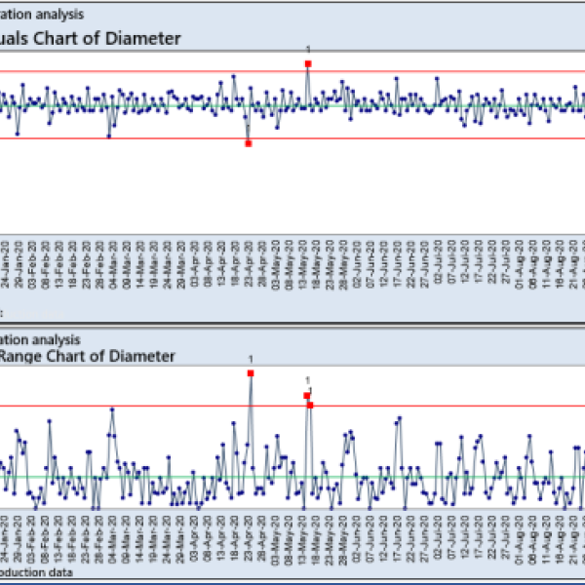
Task: Select the red low point on Individuals chart
Action: click(249, 143)
